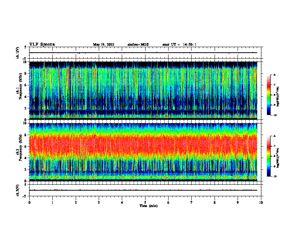Click time axis tick label '3'
This screenshot has height=227, width=294.
(x=99, y=203)
